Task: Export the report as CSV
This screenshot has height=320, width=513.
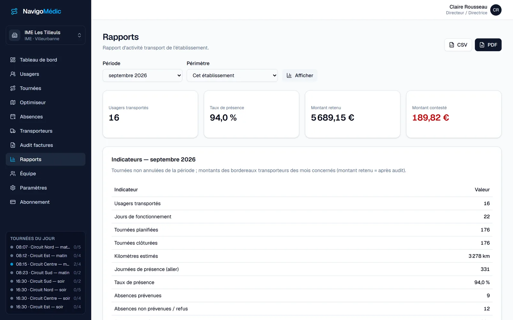Action: coord(458,45)
